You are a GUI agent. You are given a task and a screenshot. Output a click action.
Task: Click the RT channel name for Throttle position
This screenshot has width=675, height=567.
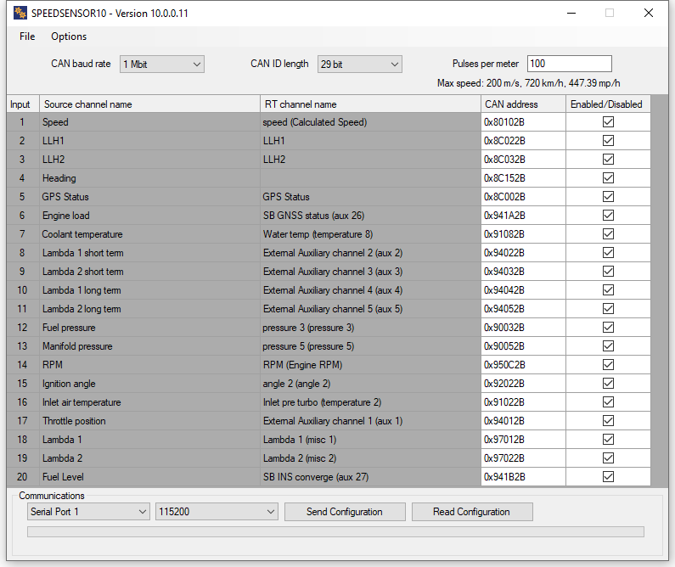tap(370, 421)
